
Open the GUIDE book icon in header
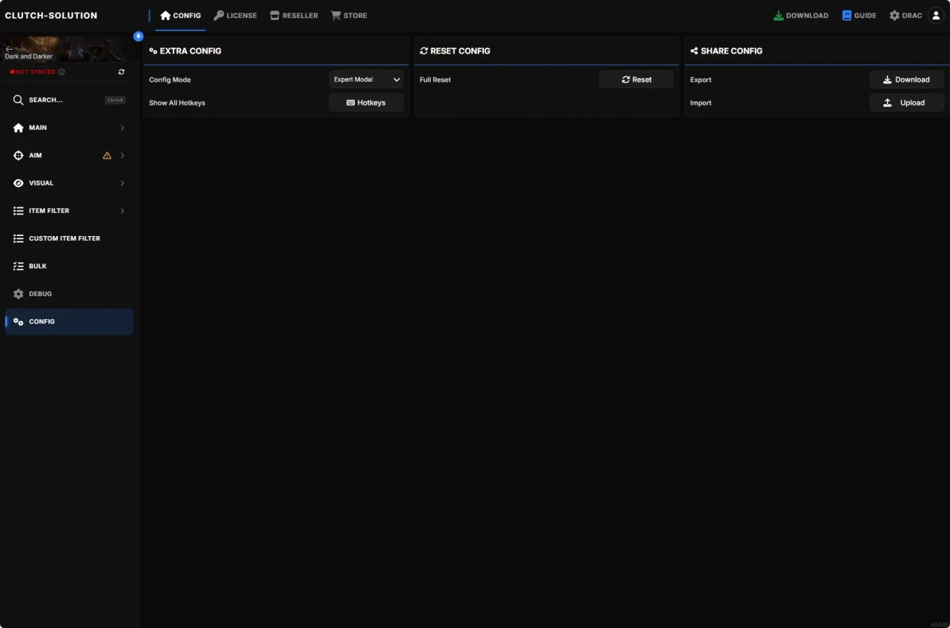tap(847, 16)
